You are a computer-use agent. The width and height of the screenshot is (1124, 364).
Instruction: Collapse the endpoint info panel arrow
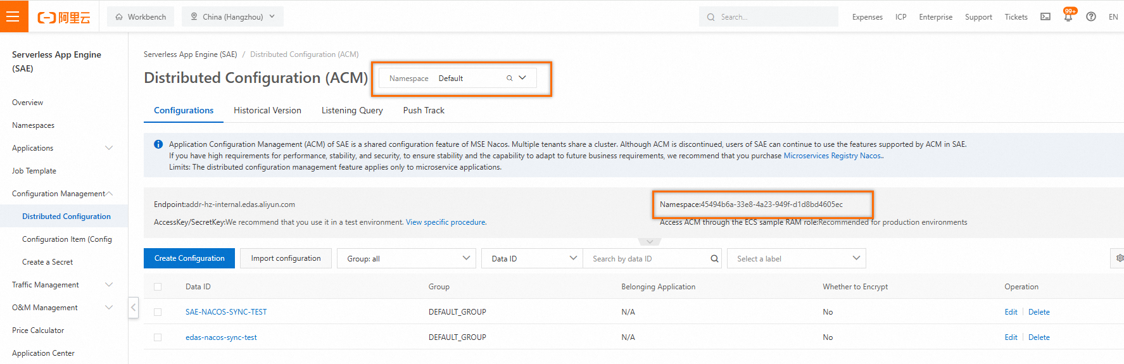pos(650,242)
